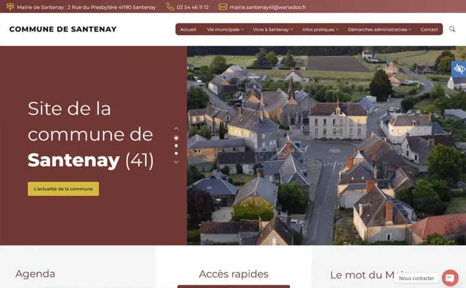Go to previous slide with up arrow
The width and height of the screenshot is (466, 288).
coord(176,129)
